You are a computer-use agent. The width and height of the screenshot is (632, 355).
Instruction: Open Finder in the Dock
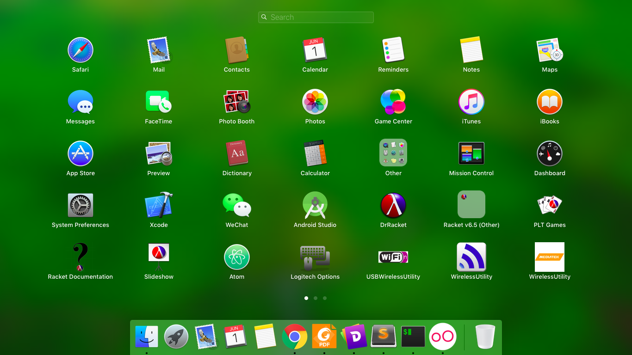[x=147, y=337]
